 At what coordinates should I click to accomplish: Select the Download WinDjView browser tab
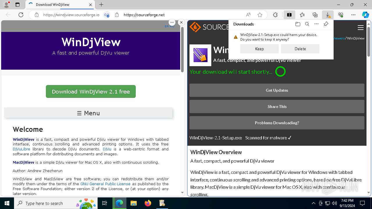click(60, 5)
